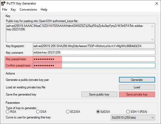Close the PuTTY Key Generator window

coord(157,3)
